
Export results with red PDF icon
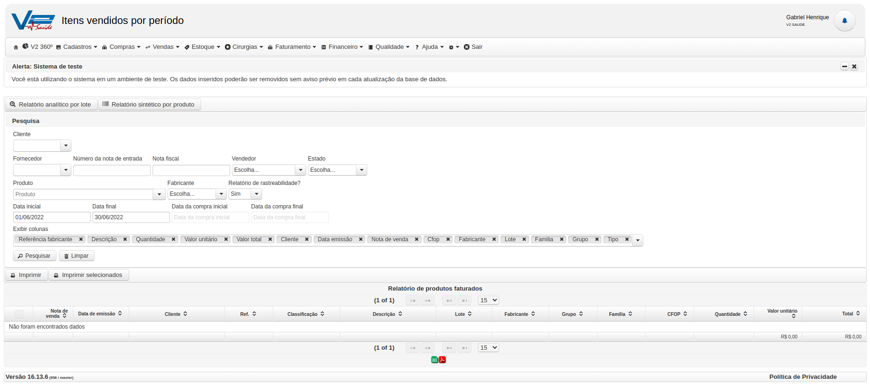click(442, 360)
